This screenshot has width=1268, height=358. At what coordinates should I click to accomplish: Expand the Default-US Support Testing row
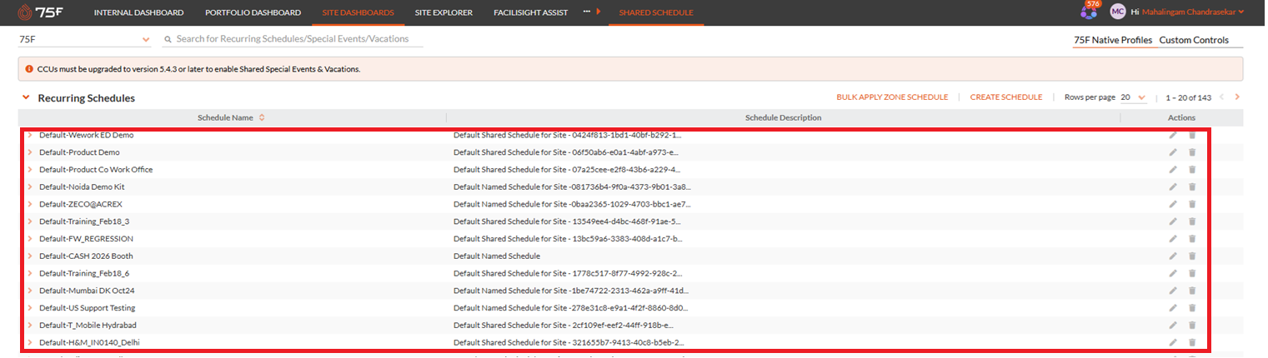tap(29, 308)
